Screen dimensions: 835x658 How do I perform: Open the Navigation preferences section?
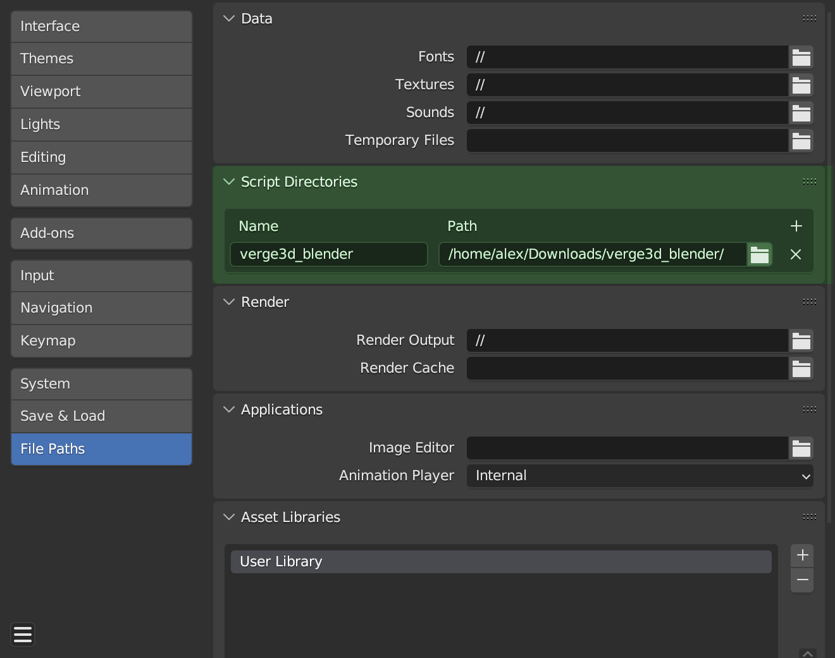click(x=101, y=308)
